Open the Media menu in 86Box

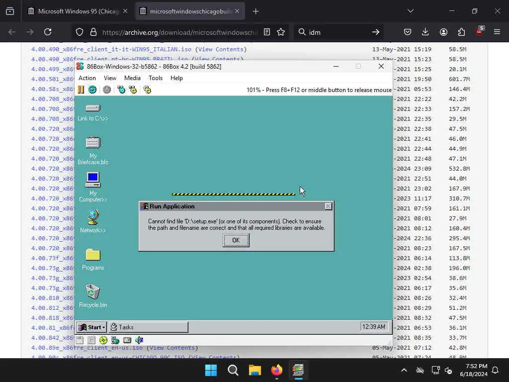[x=132, y=78]
